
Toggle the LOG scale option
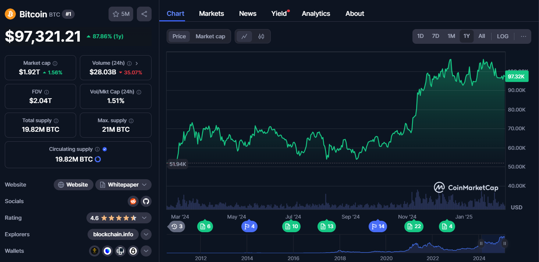(x=503, y=36)
